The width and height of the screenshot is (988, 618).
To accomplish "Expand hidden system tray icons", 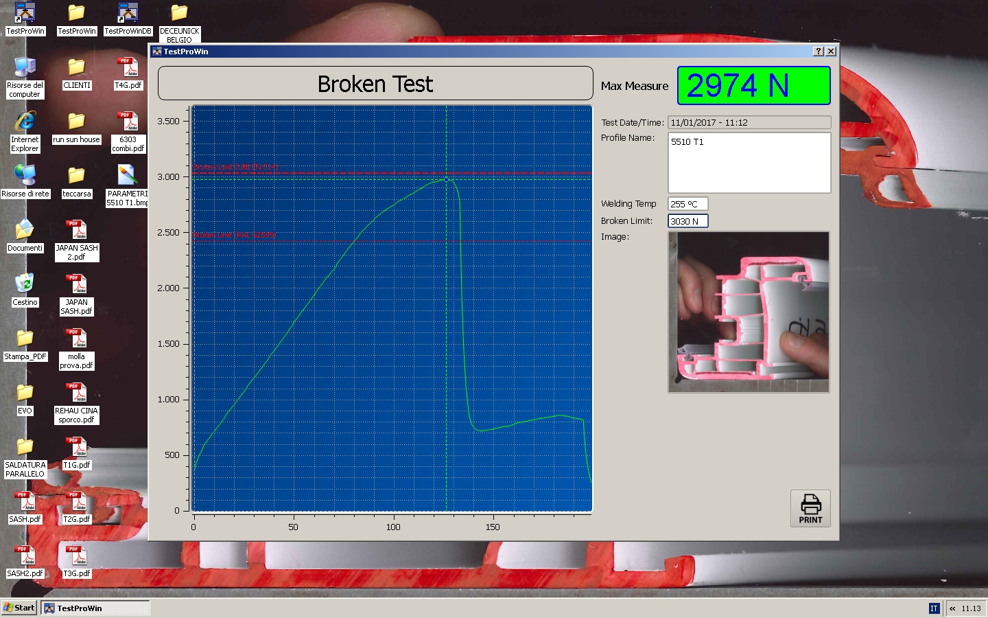I will [x=952, y=608].
